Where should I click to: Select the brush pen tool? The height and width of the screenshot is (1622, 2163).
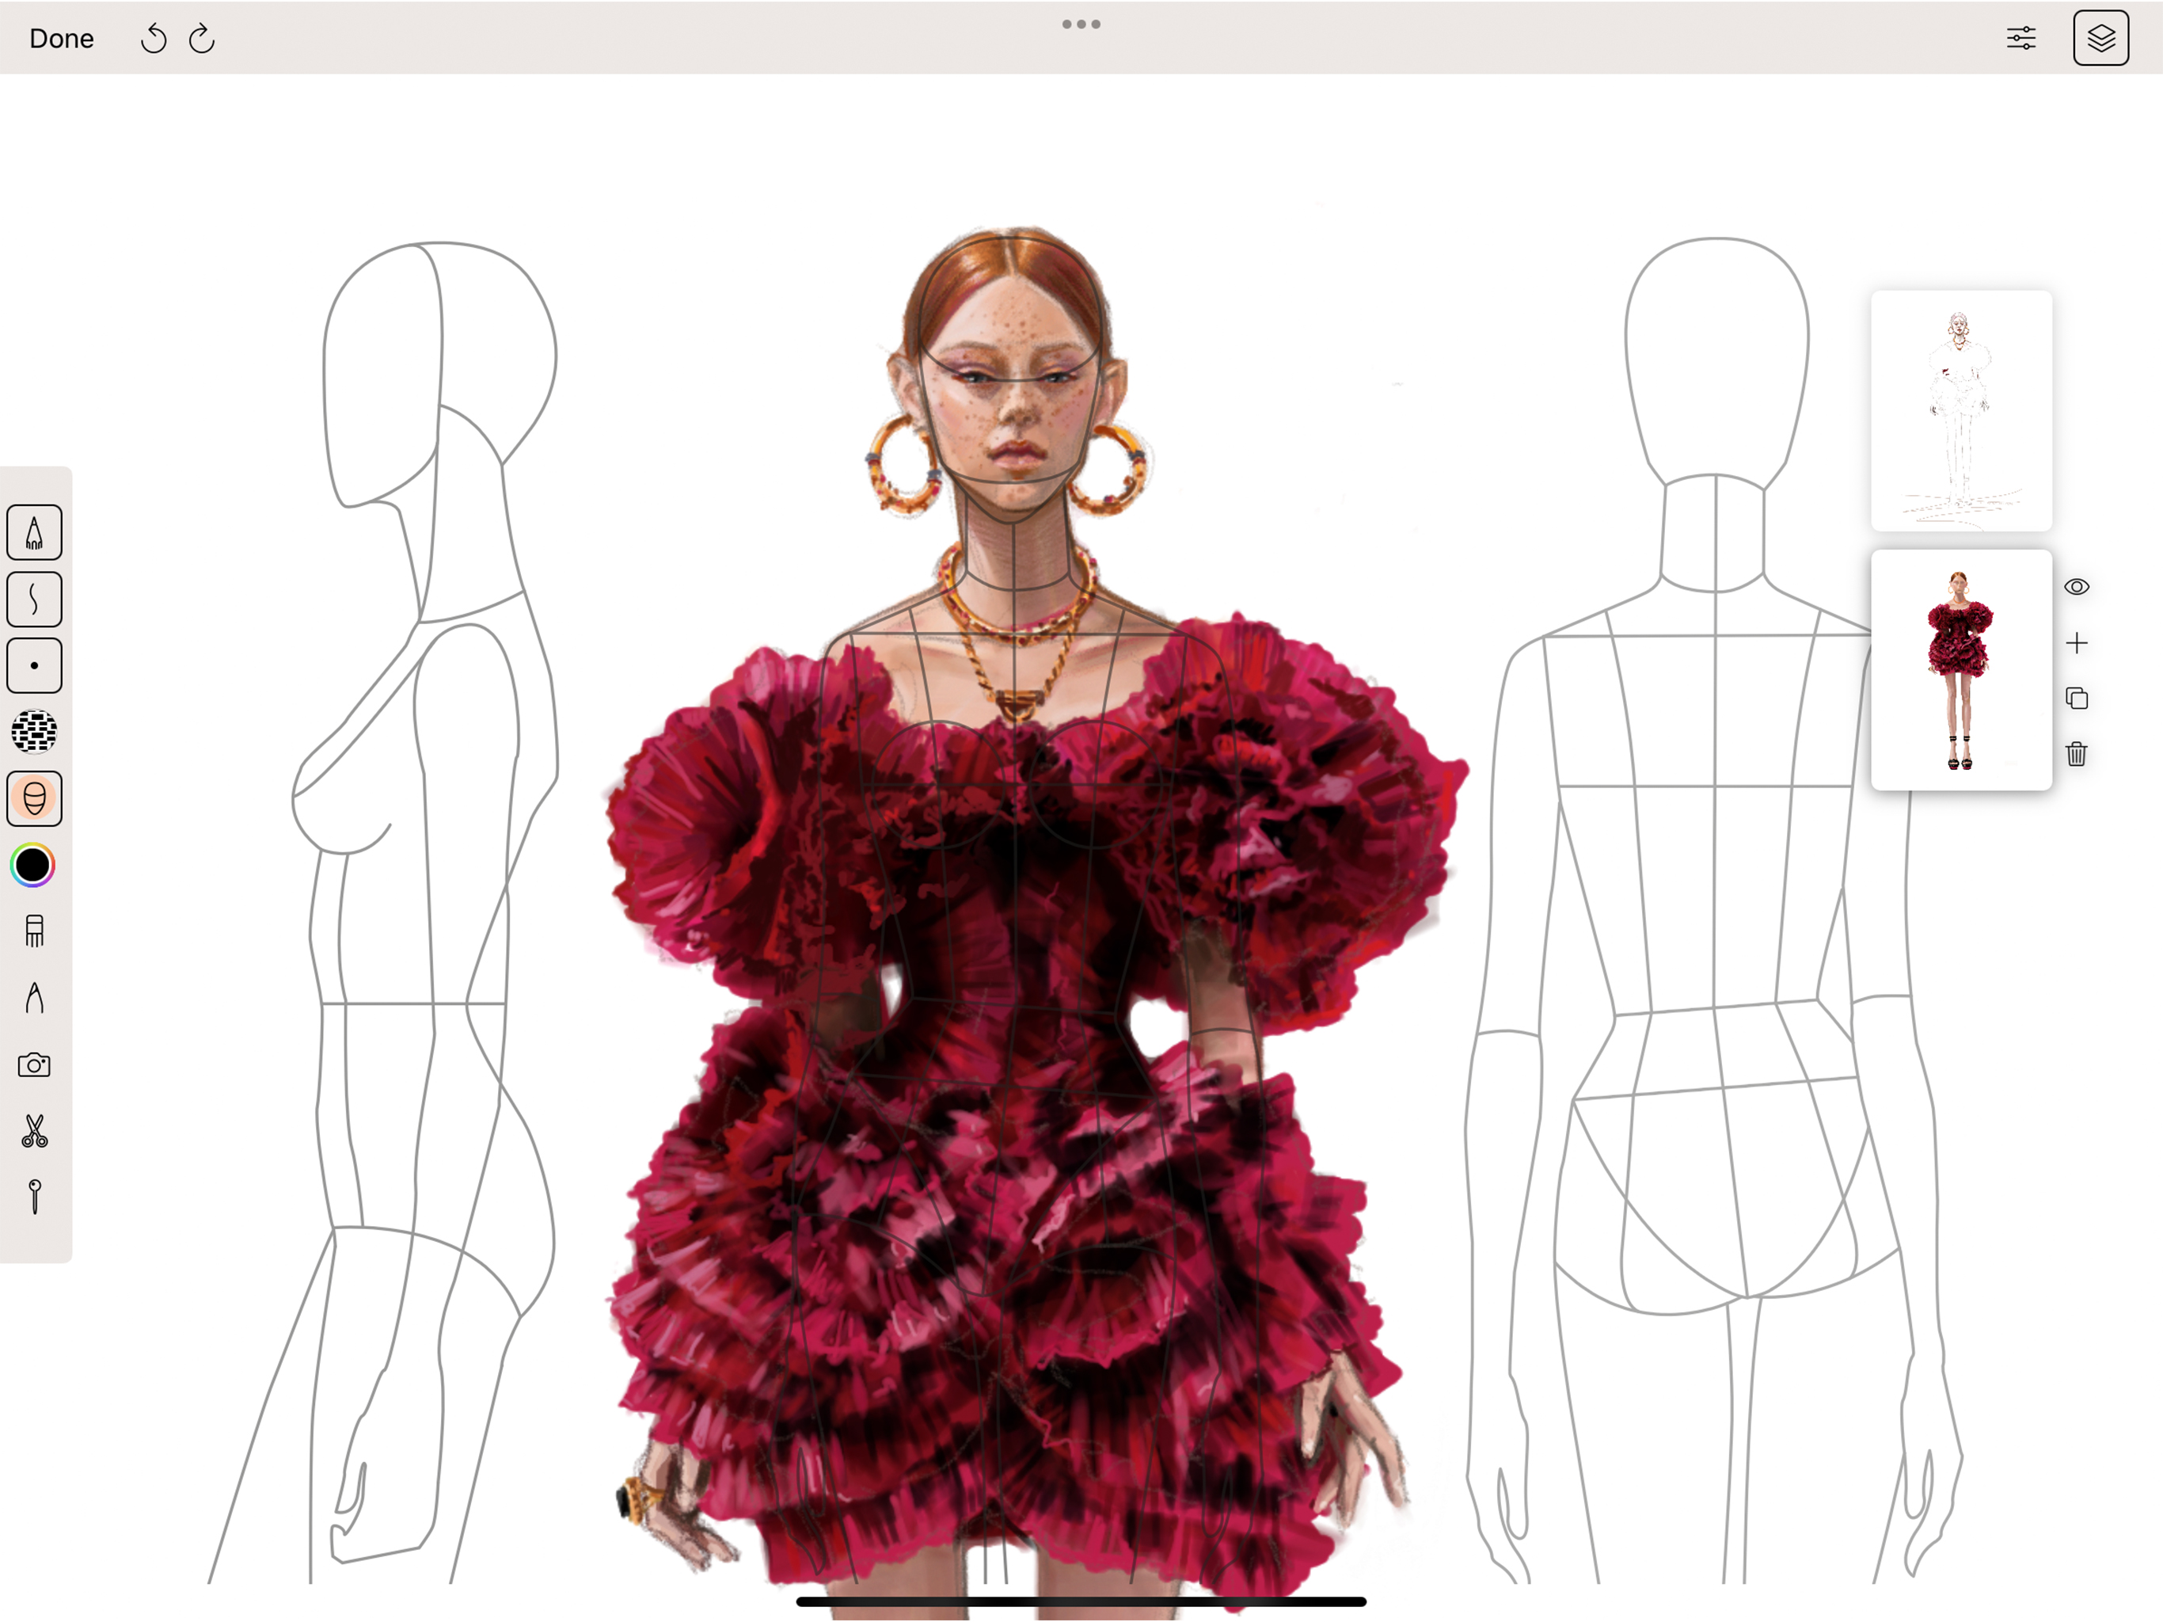(34, 532)
